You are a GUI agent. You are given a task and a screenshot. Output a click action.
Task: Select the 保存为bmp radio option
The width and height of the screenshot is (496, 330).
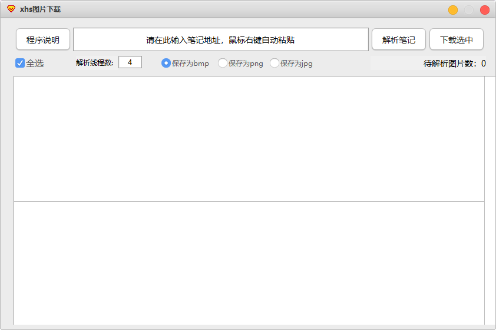[166, 63]
